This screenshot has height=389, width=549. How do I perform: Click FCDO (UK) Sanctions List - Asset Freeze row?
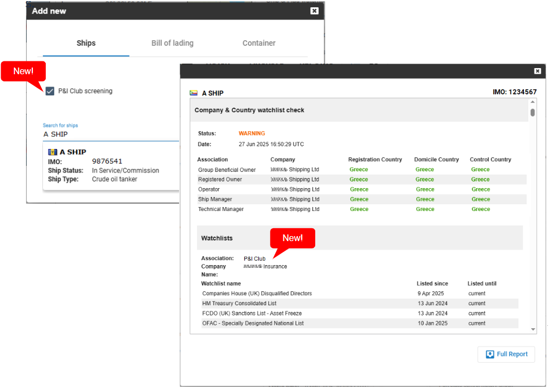pyautogui.click(x=360, y=313)
